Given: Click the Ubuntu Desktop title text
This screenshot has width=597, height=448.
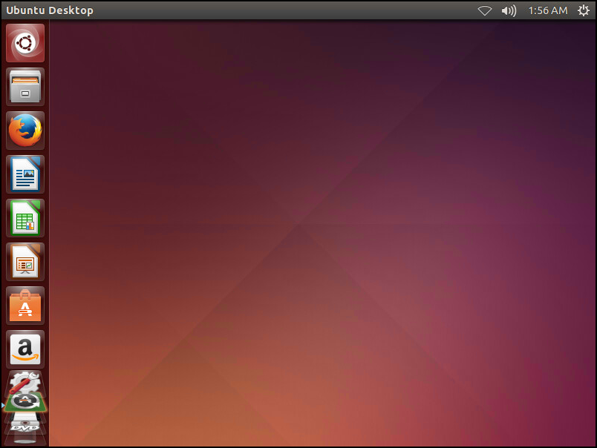Looking at the screenshot, I should 50,10.
